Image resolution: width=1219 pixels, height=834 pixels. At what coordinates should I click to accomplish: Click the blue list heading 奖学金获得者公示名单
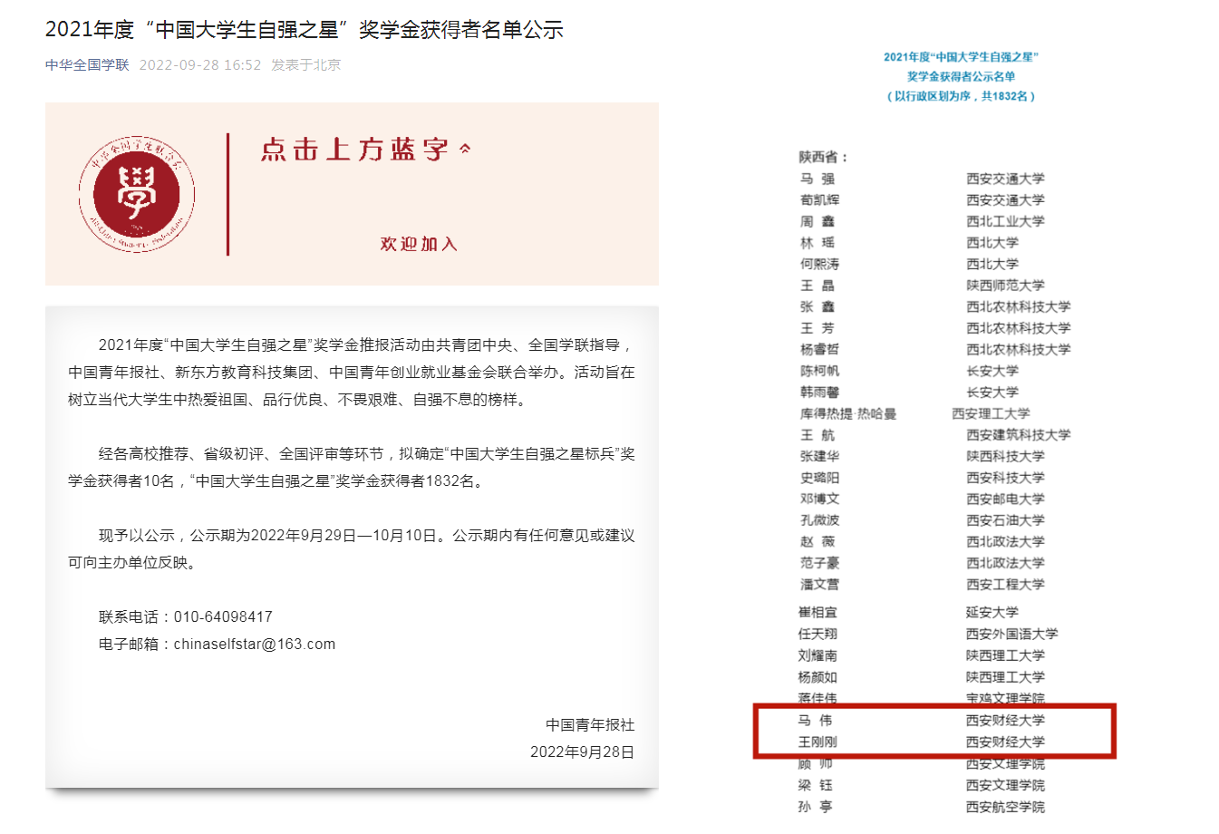961,77
